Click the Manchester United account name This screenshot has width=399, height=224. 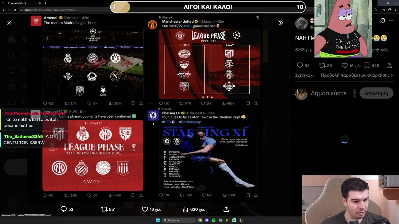(x=178, y=21)
